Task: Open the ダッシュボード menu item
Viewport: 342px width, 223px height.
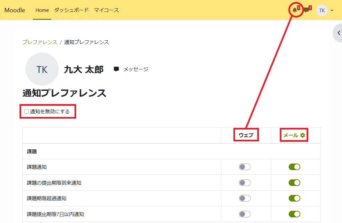Action: click(71, 10)
